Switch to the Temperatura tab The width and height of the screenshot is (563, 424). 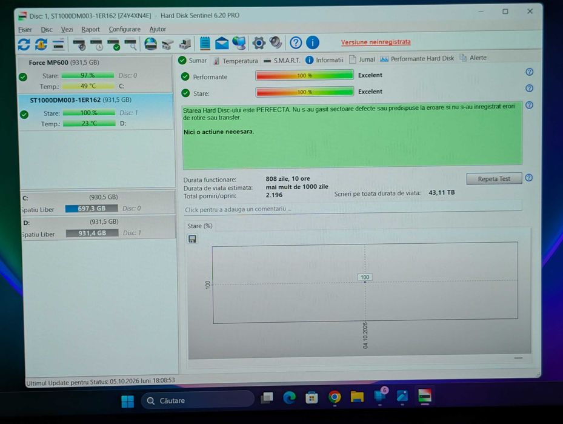point(236,61)
